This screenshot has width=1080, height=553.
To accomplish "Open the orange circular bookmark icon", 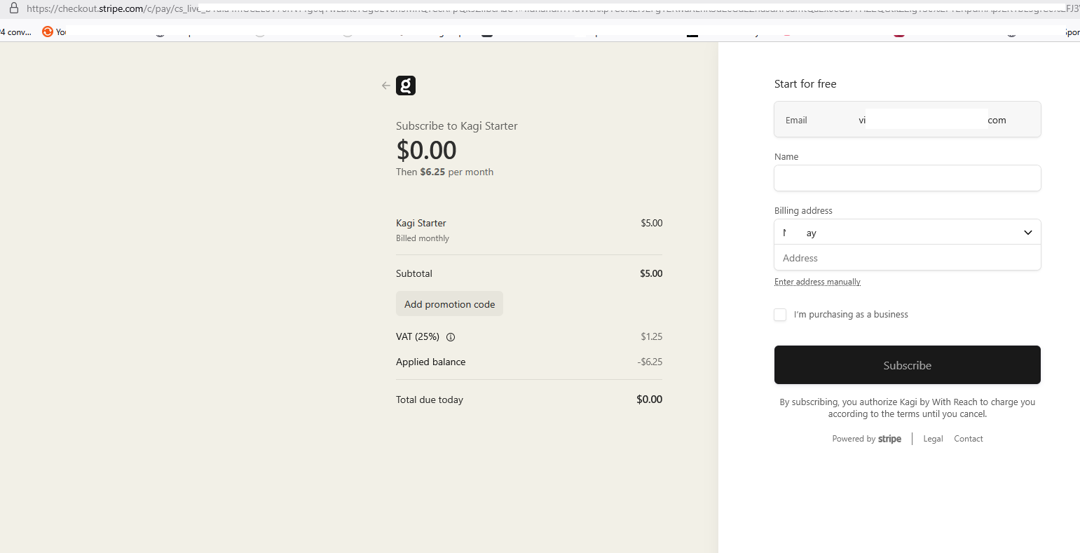I will 48,32.
